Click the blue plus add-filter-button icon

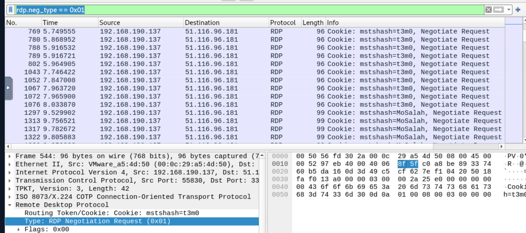pyautogui.click(x=518, y=10)
